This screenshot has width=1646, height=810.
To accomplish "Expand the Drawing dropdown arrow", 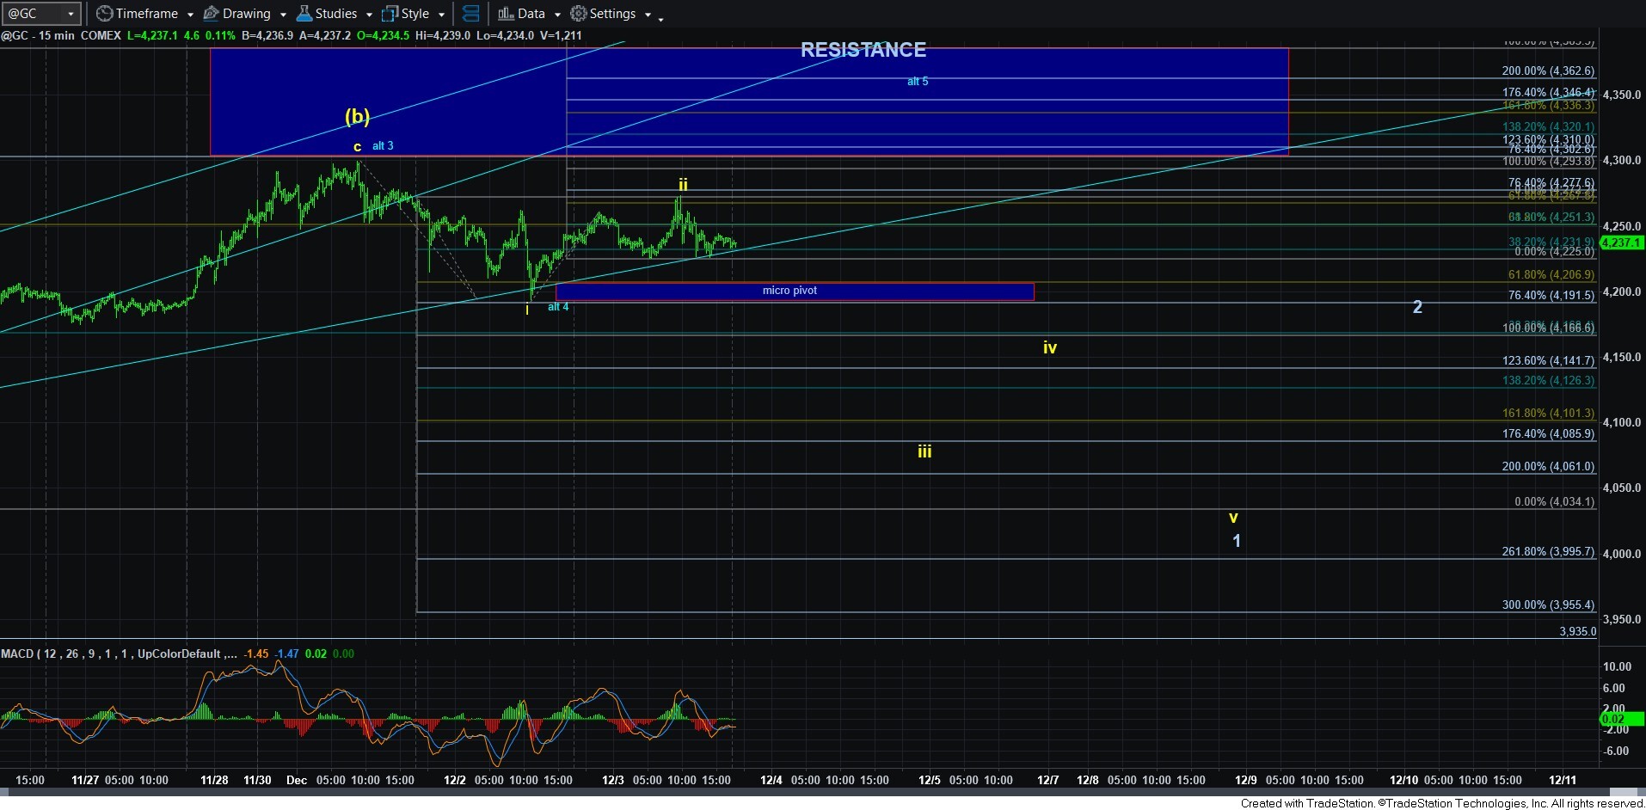I will pyautogui.click(x=283, y=15).
